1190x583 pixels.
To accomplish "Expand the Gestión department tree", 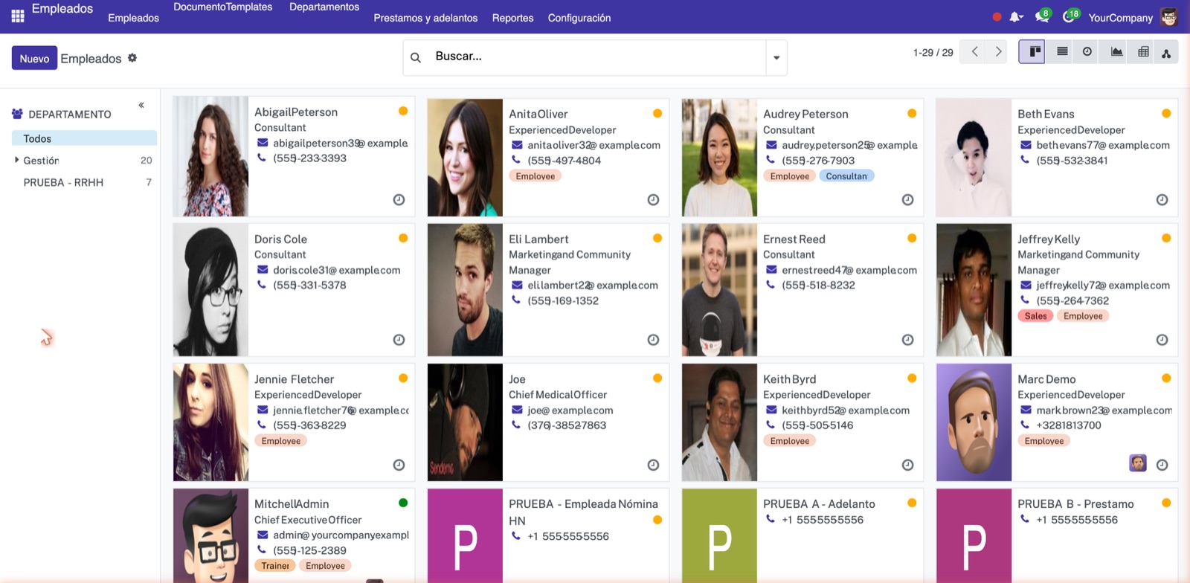I will [16, 160].
